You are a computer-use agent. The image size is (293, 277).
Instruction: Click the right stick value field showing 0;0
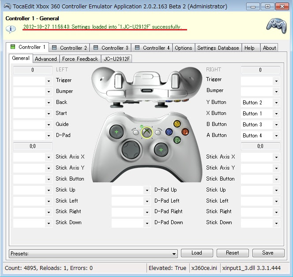pyautogui.click(x=260, y=146)
